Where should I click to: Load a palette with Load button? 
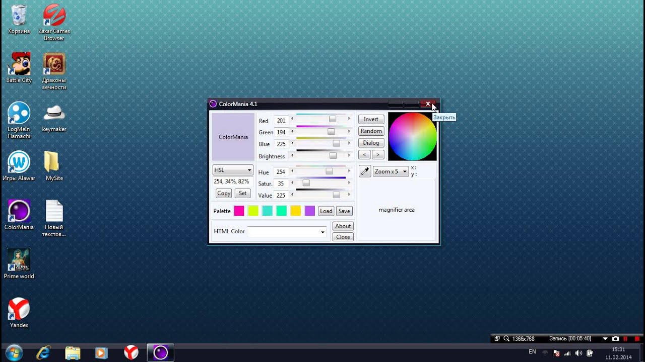pos(326,211)
